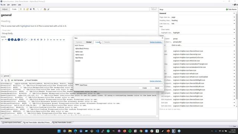The width and height of the screenshot is (238, 134).
Task: Open dropdown for the group name row
Action: point(234,39)
